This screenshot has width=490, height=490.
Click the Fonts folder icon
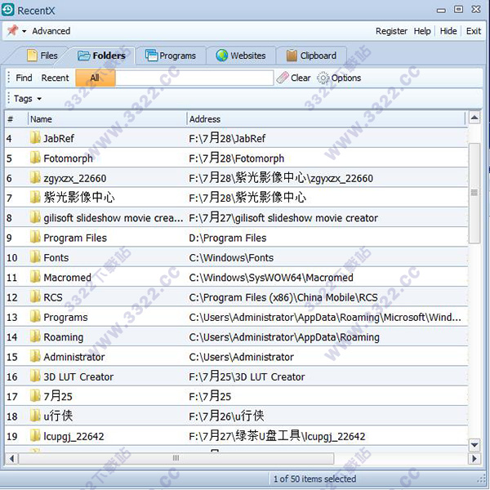[35, 257]
